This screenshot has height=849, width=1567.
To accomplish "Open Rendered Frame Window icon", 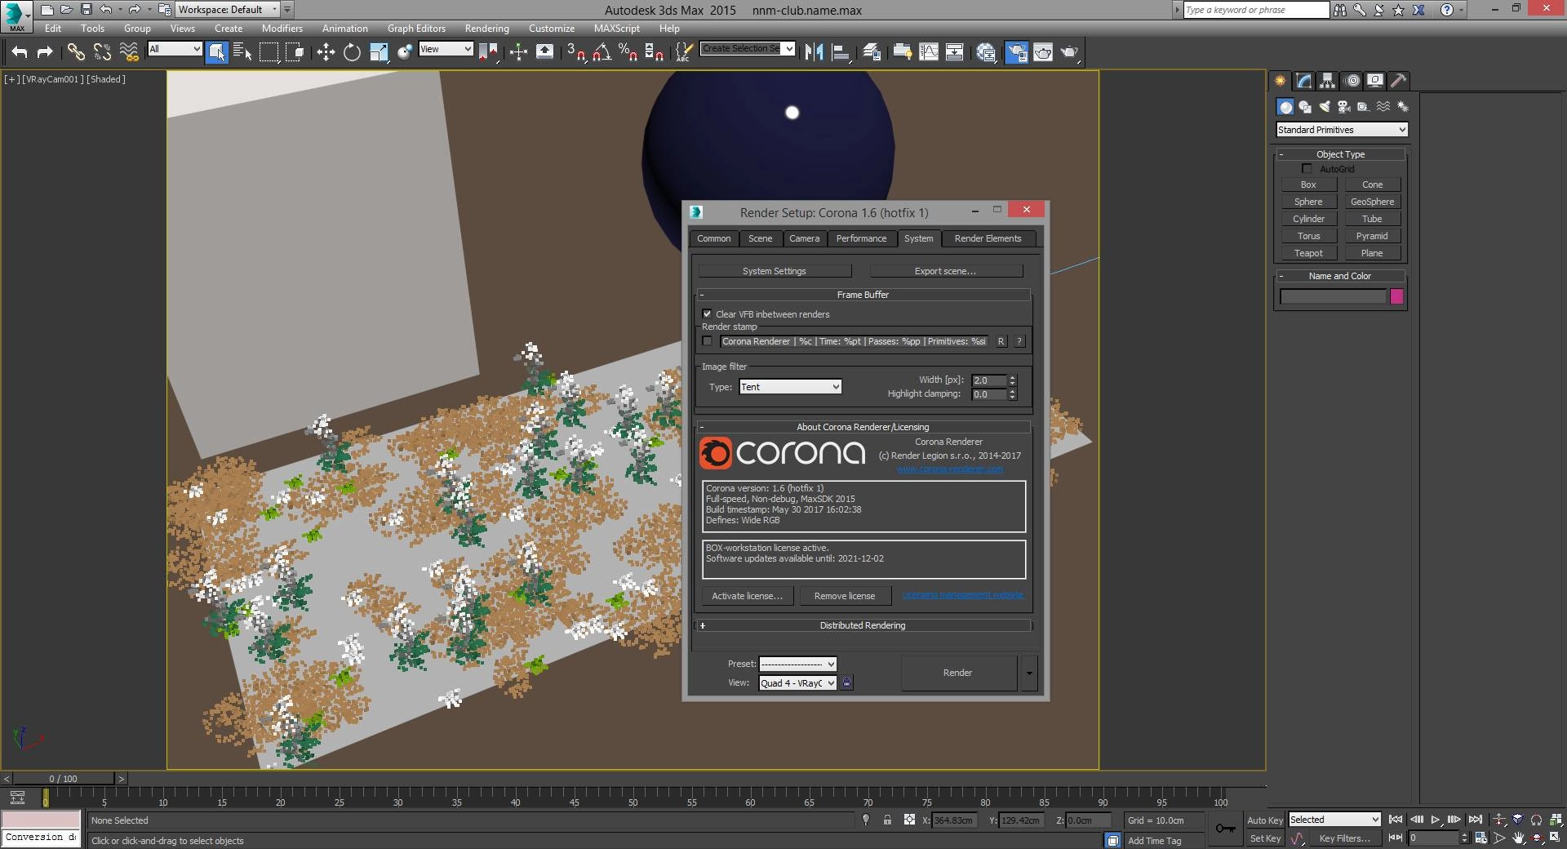I will click(x=1043, y=52).
